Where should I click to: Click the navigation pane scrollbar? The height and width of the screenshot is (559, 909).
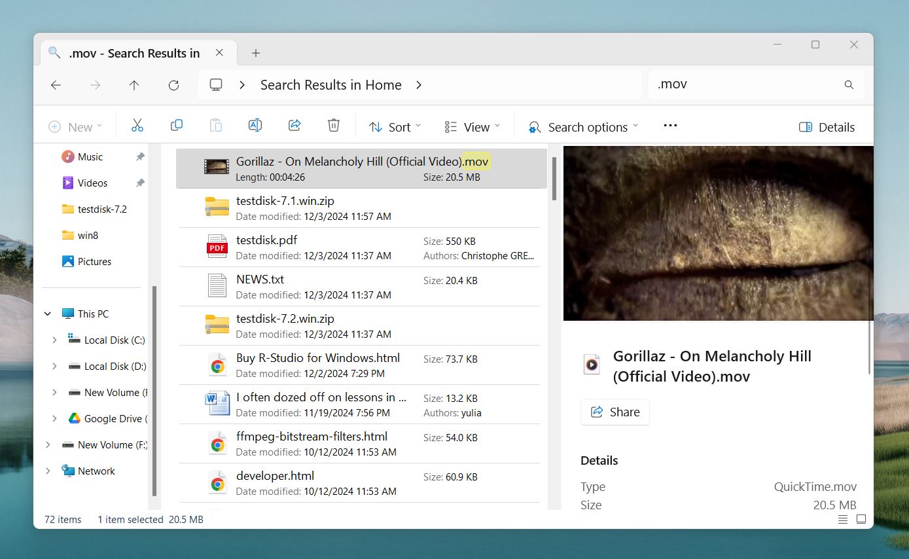click(154, 391)
